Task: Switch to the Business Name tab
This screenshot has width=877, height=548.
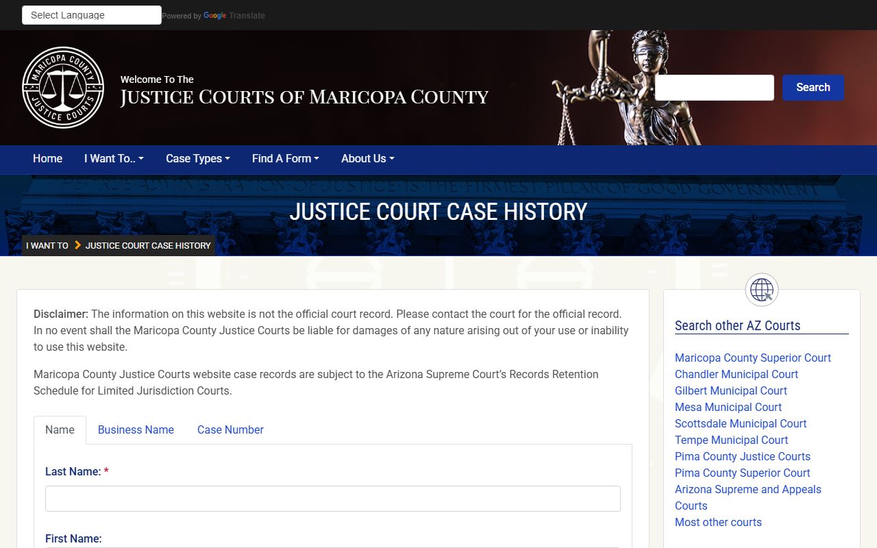Action: (x=136, y=429)
